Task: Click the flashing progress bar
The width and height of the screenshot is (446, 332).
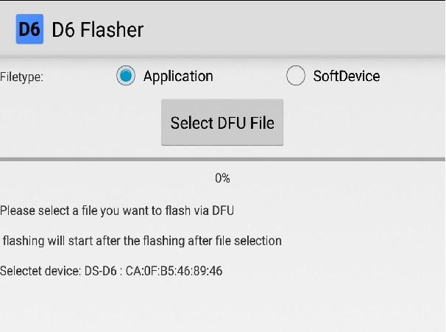Action: [222, 159]
